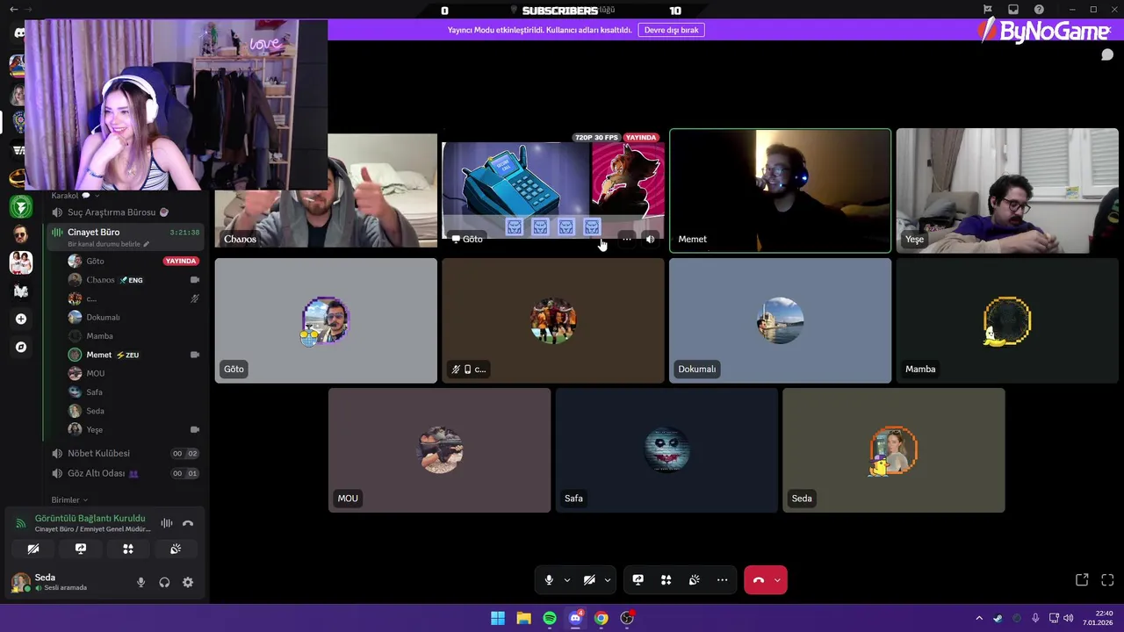1124x632 pixels.
Task: Select Göto in voice member list
Action: (133, 262)
